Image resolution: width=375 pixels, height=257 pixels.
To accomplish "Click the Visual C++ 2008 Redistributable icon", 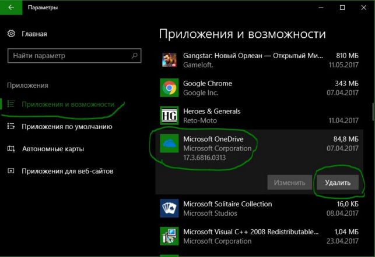I will (169, 236).
